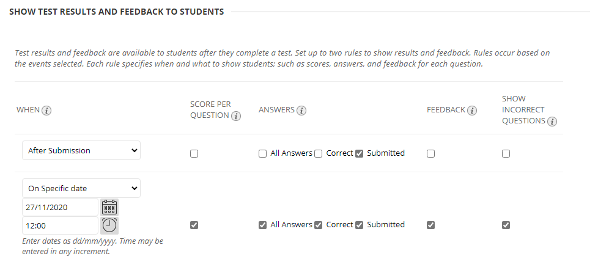Open the calendar date picker icon

[109, 207]
